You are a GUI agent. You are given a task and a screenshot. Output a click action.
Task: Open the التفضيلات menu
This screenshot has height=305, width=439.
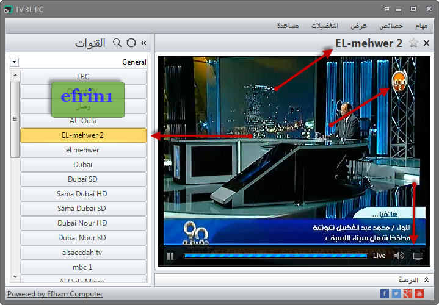tap(324, 26)
